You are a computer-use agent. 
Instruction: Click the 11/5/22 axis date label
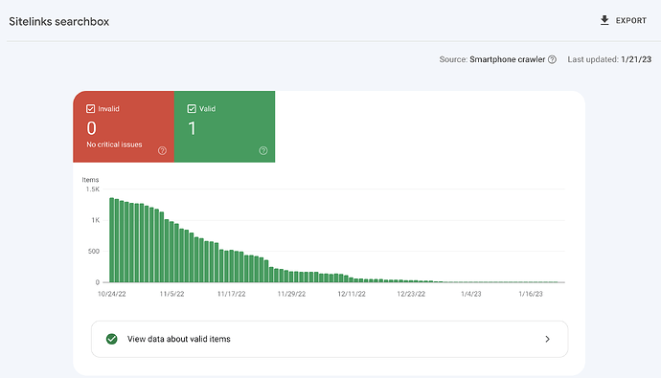(x=171, y=294)
